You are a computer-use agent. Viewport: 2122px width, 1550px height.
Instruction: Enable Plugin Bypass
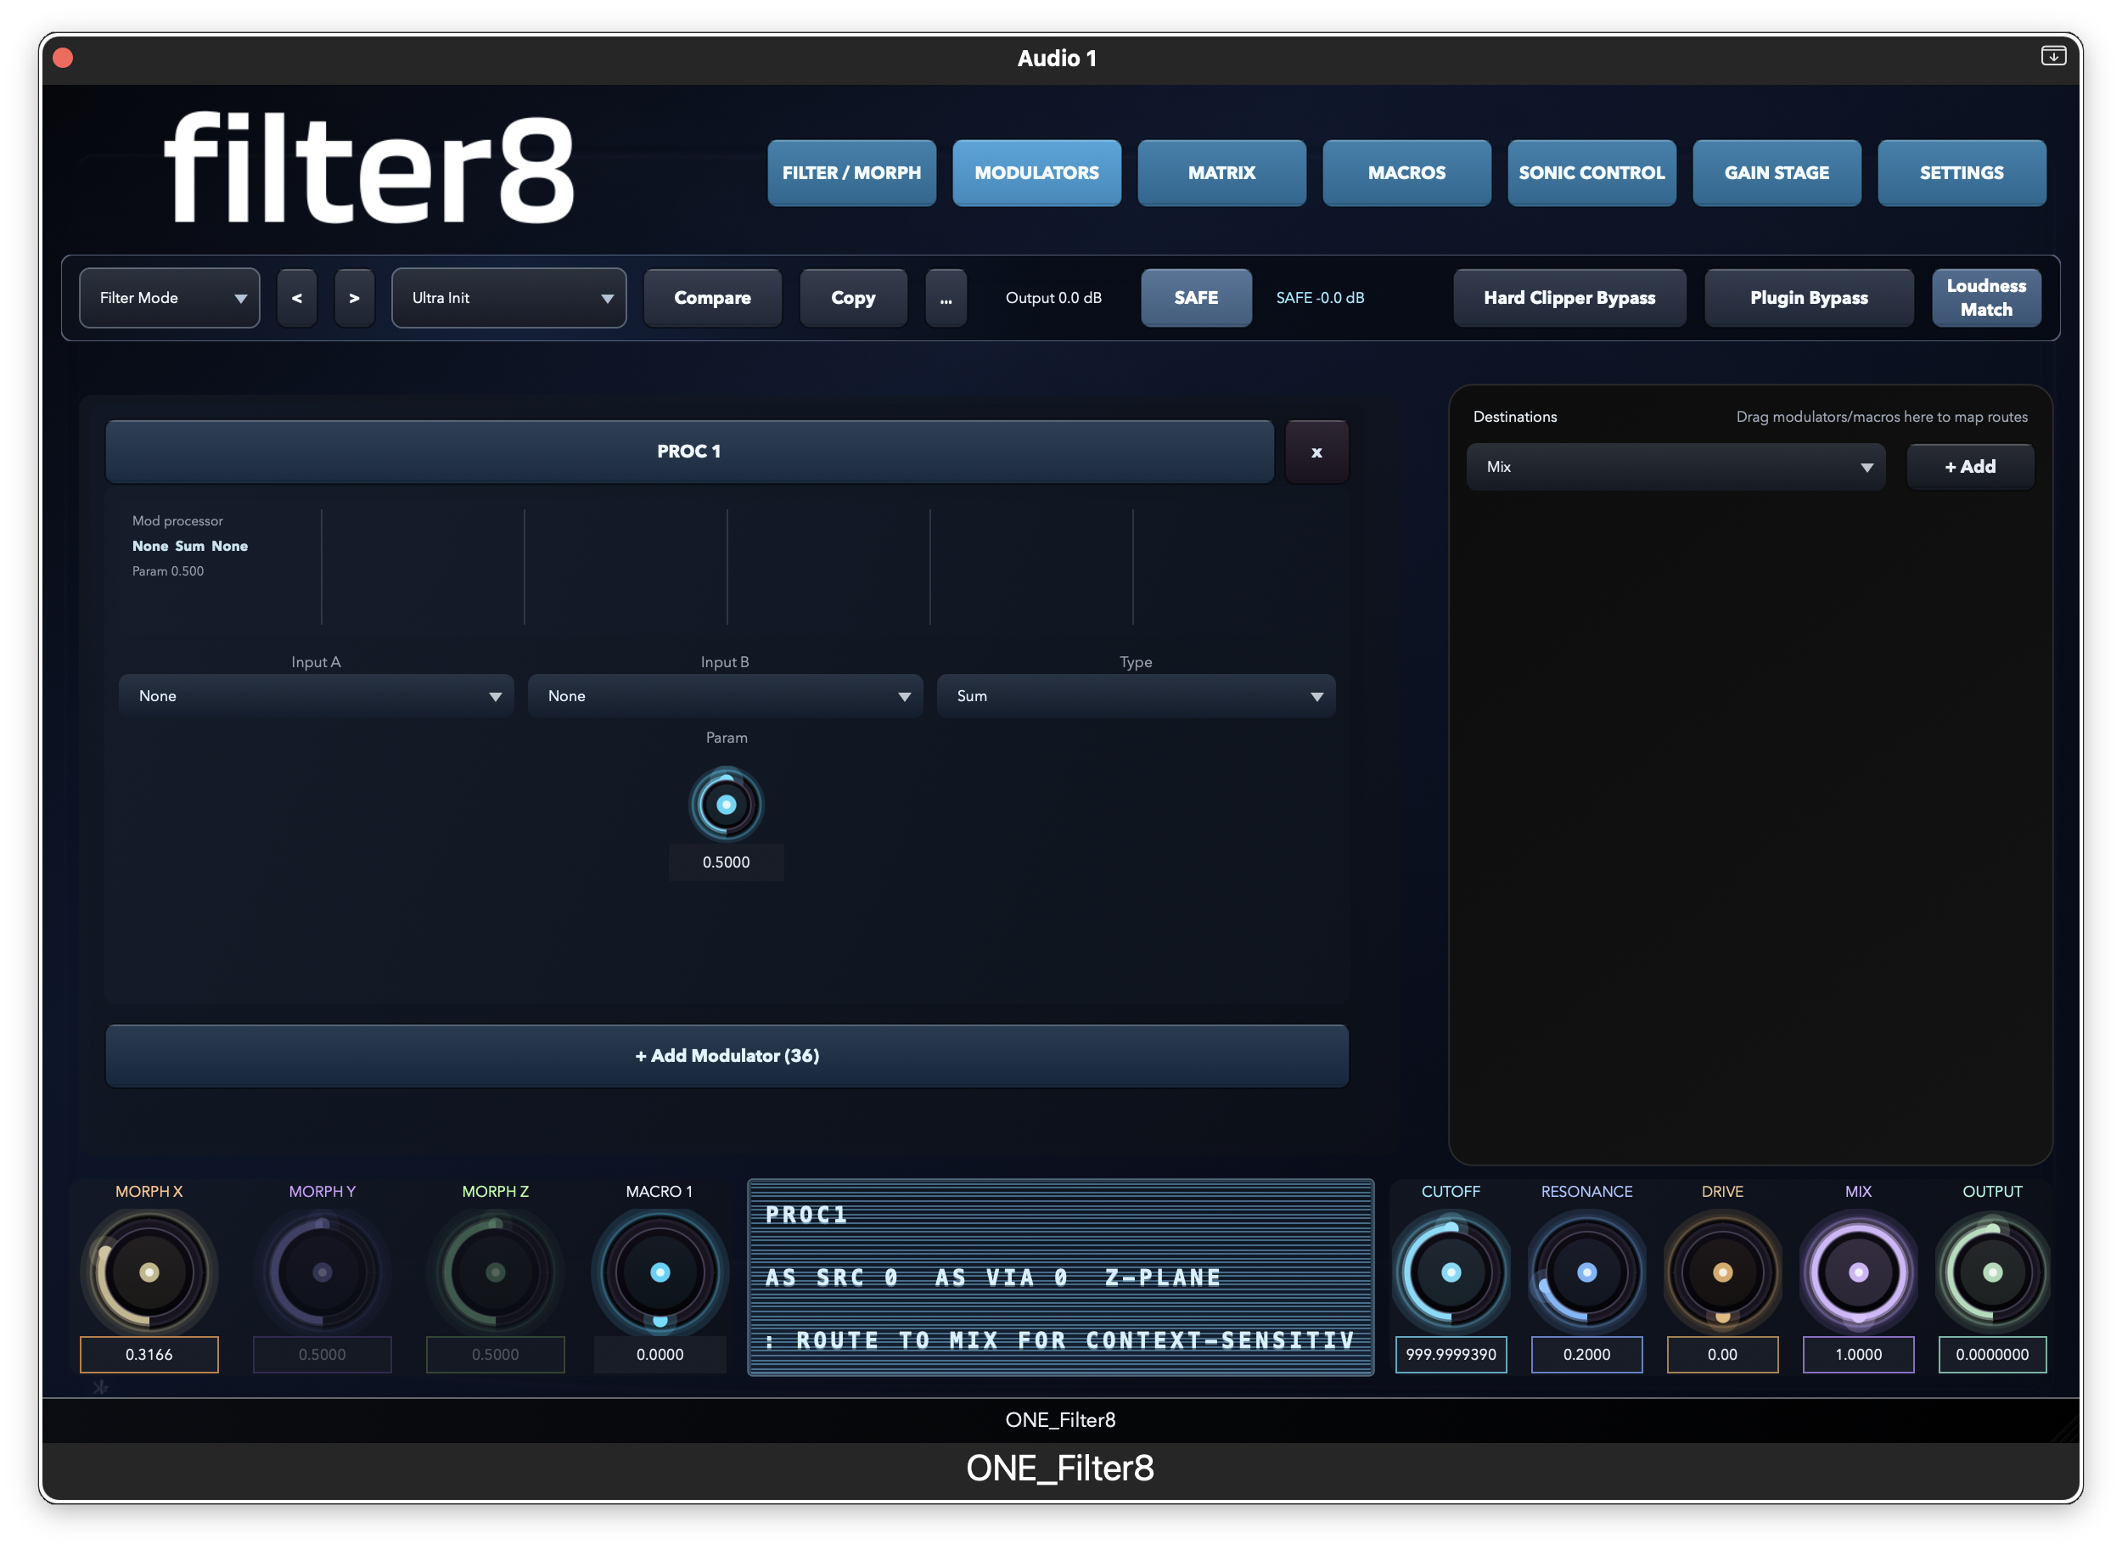[x=1809, y=297]
